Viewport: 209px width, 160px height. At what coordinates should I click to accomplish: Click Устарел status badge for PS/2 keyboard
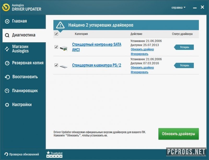[184, 66]
